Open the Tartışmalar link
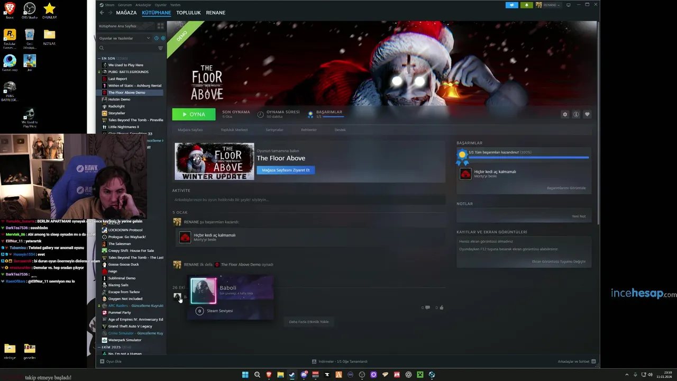Image resolution: width=677 pixels, height=381 pixels. [274, 130]
